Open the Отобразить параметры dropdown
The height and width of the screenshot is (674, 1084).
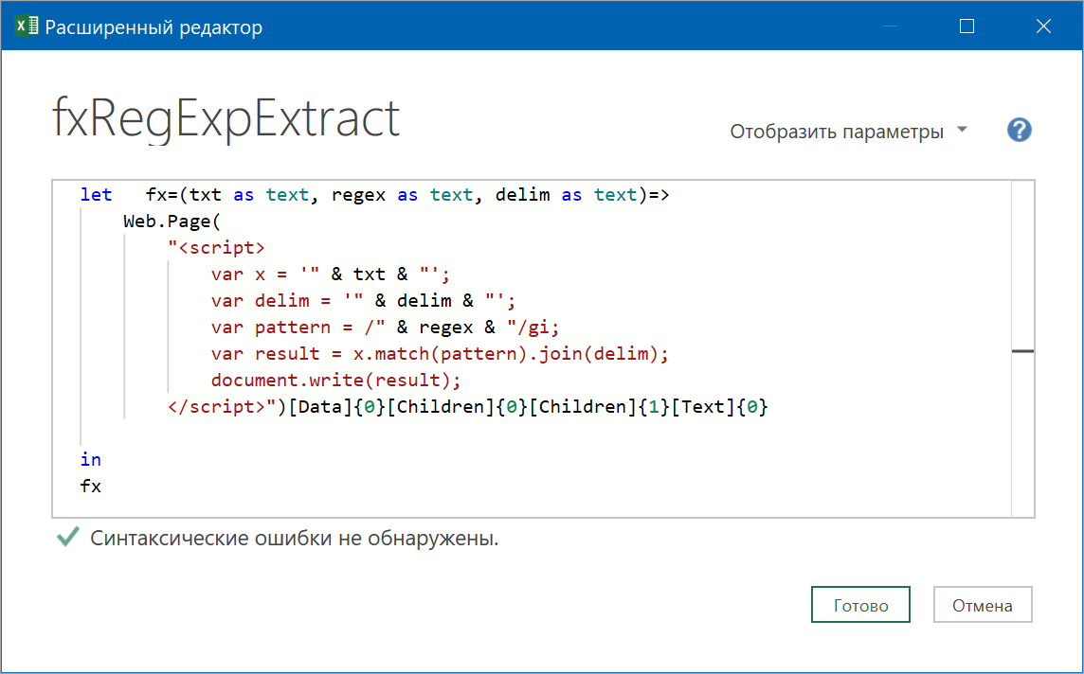tap(849, 132)
